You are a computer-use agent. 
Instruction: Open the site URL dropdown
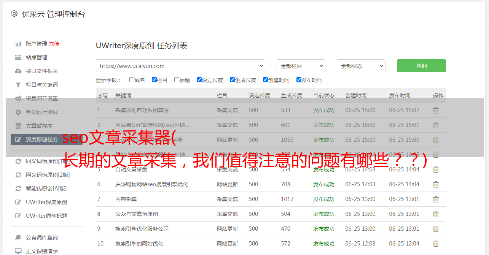tap(180, 66)
